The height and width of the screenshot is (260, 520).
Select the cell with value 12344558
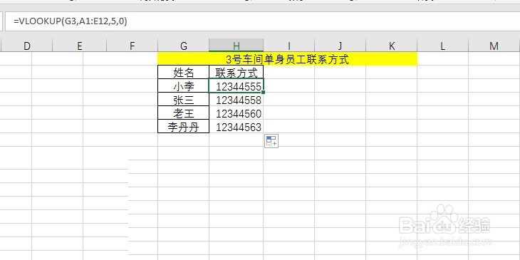[x=236, y=100]
